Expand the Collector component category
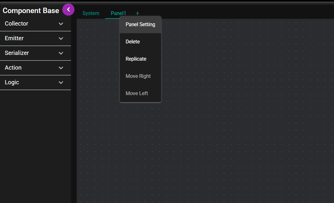Screen dimensions: 334x203 click(61, 24)
